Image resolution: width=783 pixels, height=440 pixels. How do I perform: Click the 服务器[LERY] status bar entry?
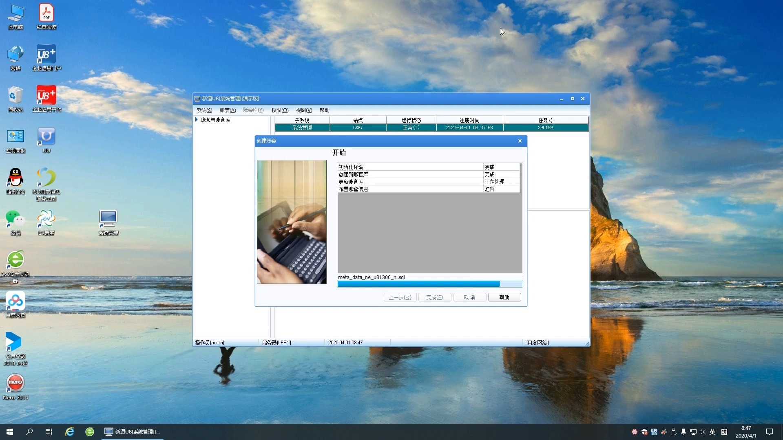pos(276,343)
